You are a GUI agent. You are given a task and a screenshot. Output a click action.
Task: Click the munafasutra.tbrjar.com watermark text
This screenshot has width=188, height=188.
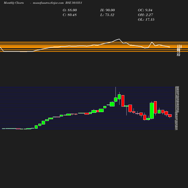48,3
